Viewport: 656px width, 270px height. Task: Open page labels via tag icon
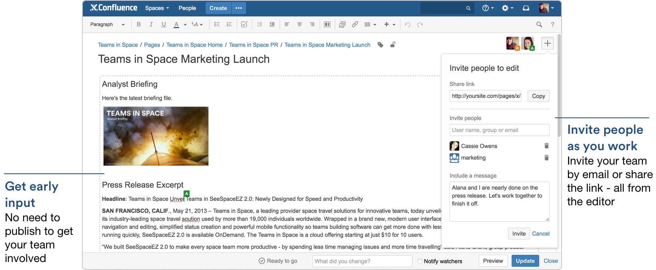380,45
